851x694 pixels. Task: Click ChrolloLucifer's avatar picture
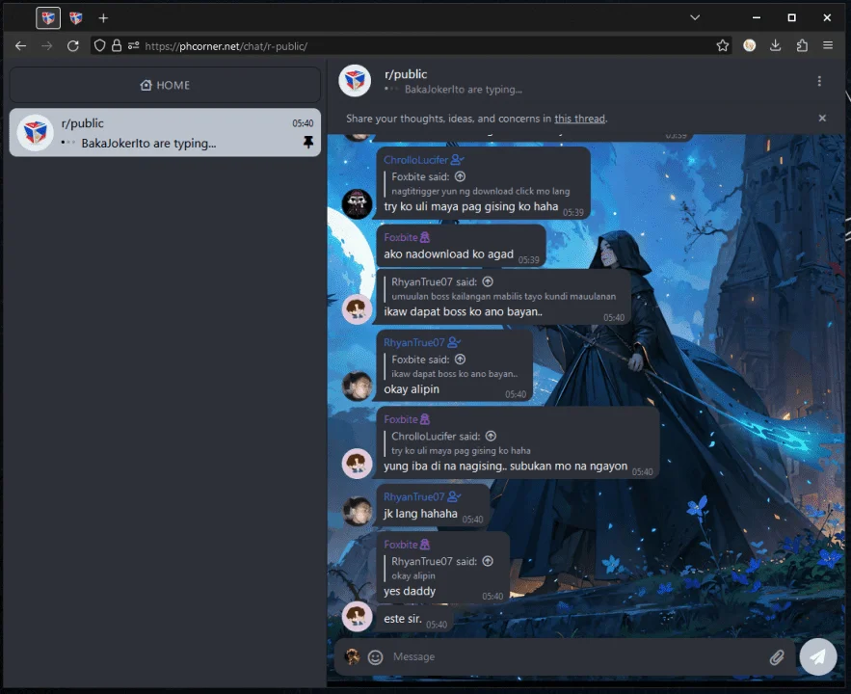click(x=358, y=203)
